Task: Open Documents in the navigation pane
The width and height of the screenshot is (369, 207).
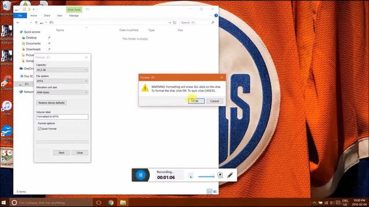Action: (33, 44)
